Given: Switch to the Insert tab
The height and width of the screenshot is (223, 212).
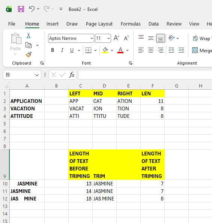Looking at the screenshot, I should (53, 24).
